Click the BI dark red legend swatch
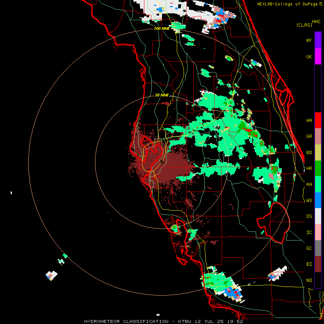Viewport: 324px width, 324px height. pos(318,264)
